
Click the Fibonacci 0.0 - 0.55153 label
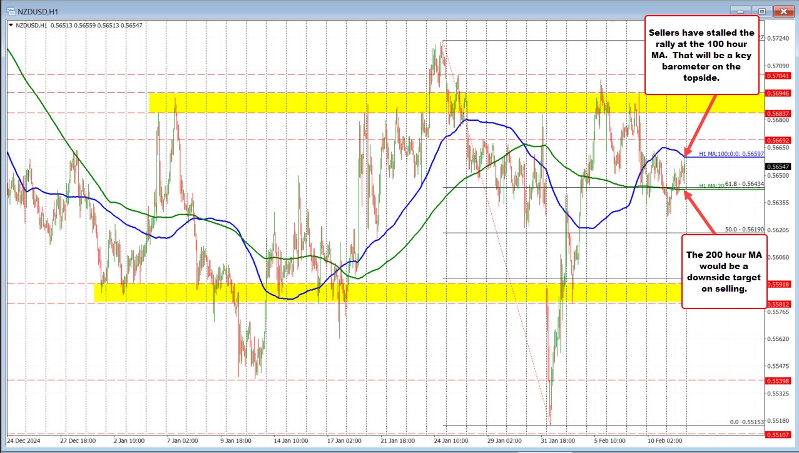(x=747, y=422)
